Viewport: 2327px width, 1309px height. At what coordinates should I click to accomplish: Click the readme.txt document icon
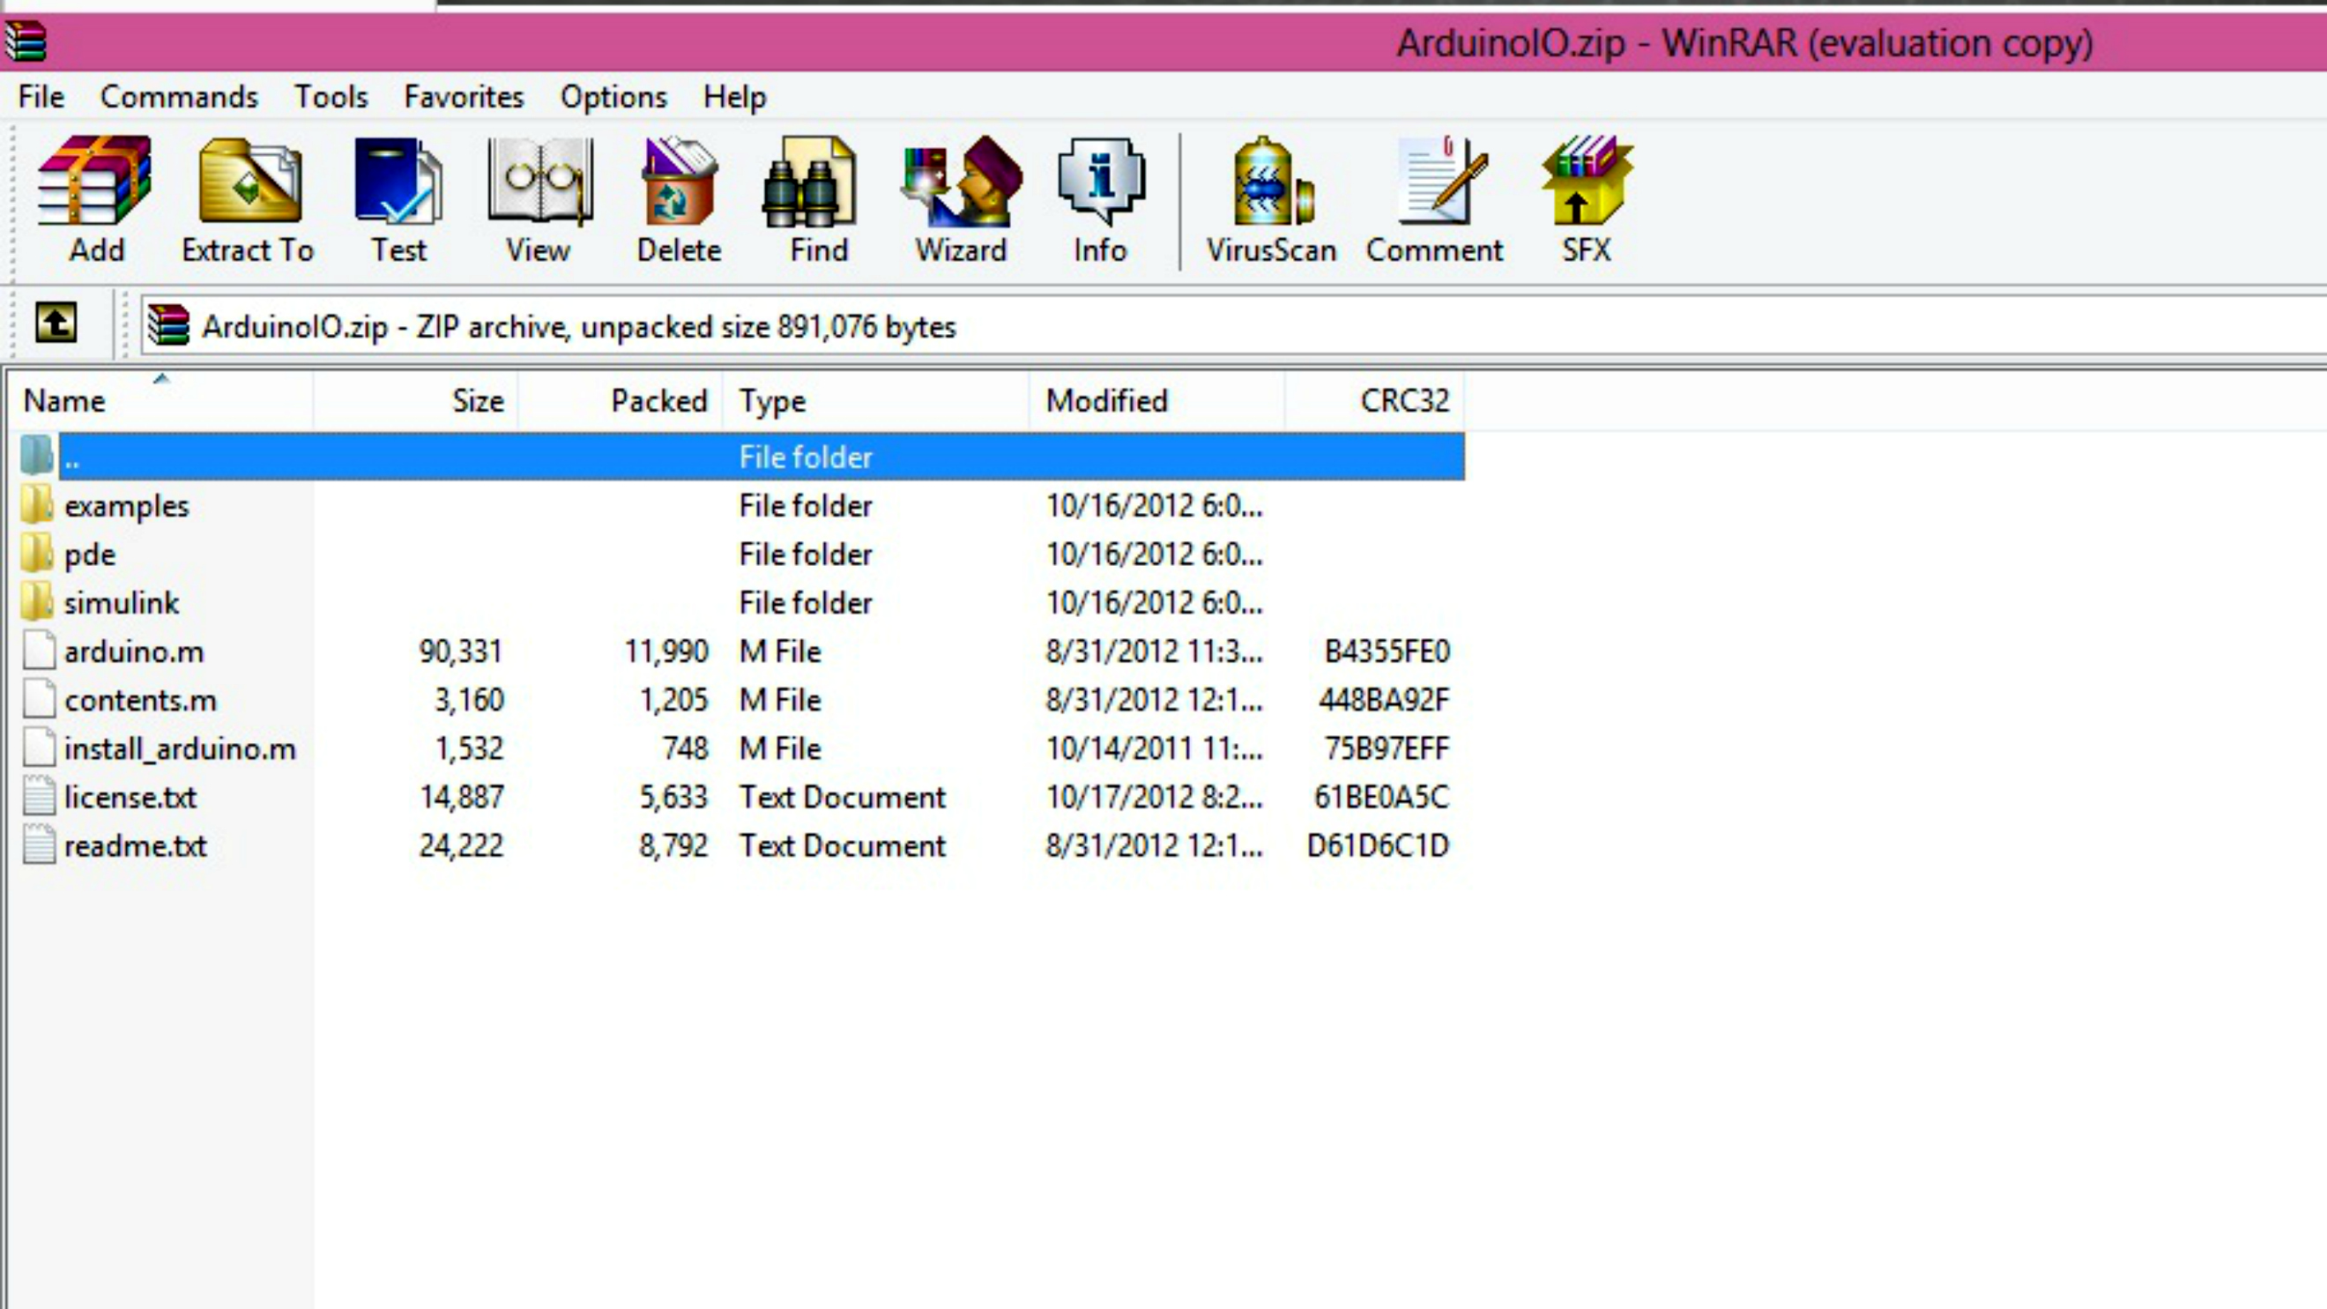coord(39,844)
